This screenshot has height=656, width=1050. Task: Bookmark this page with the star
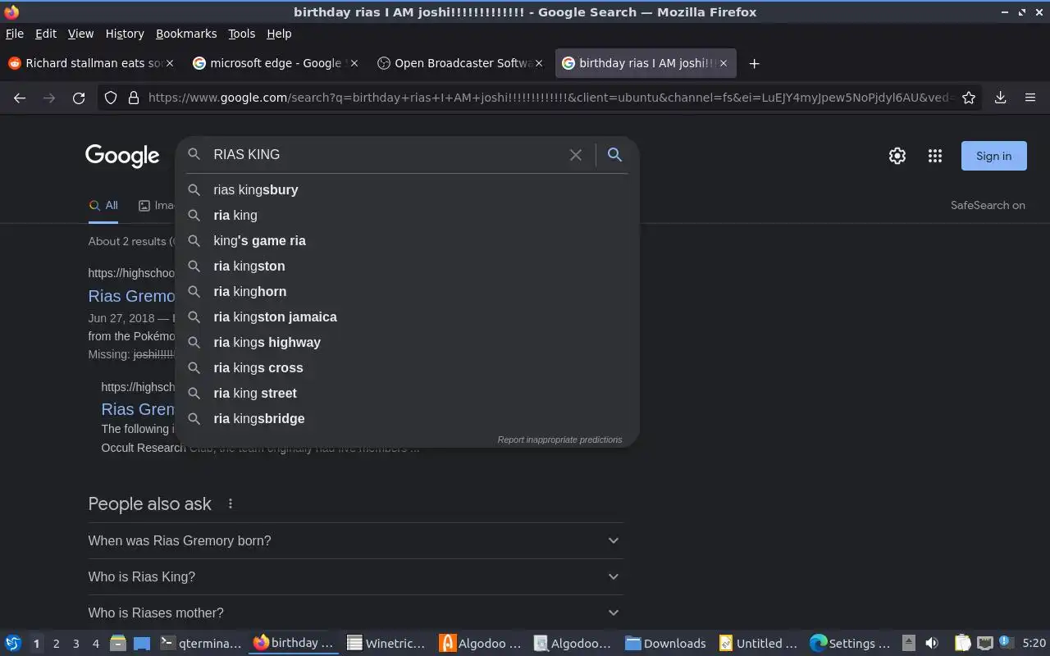tap(969, 98)
